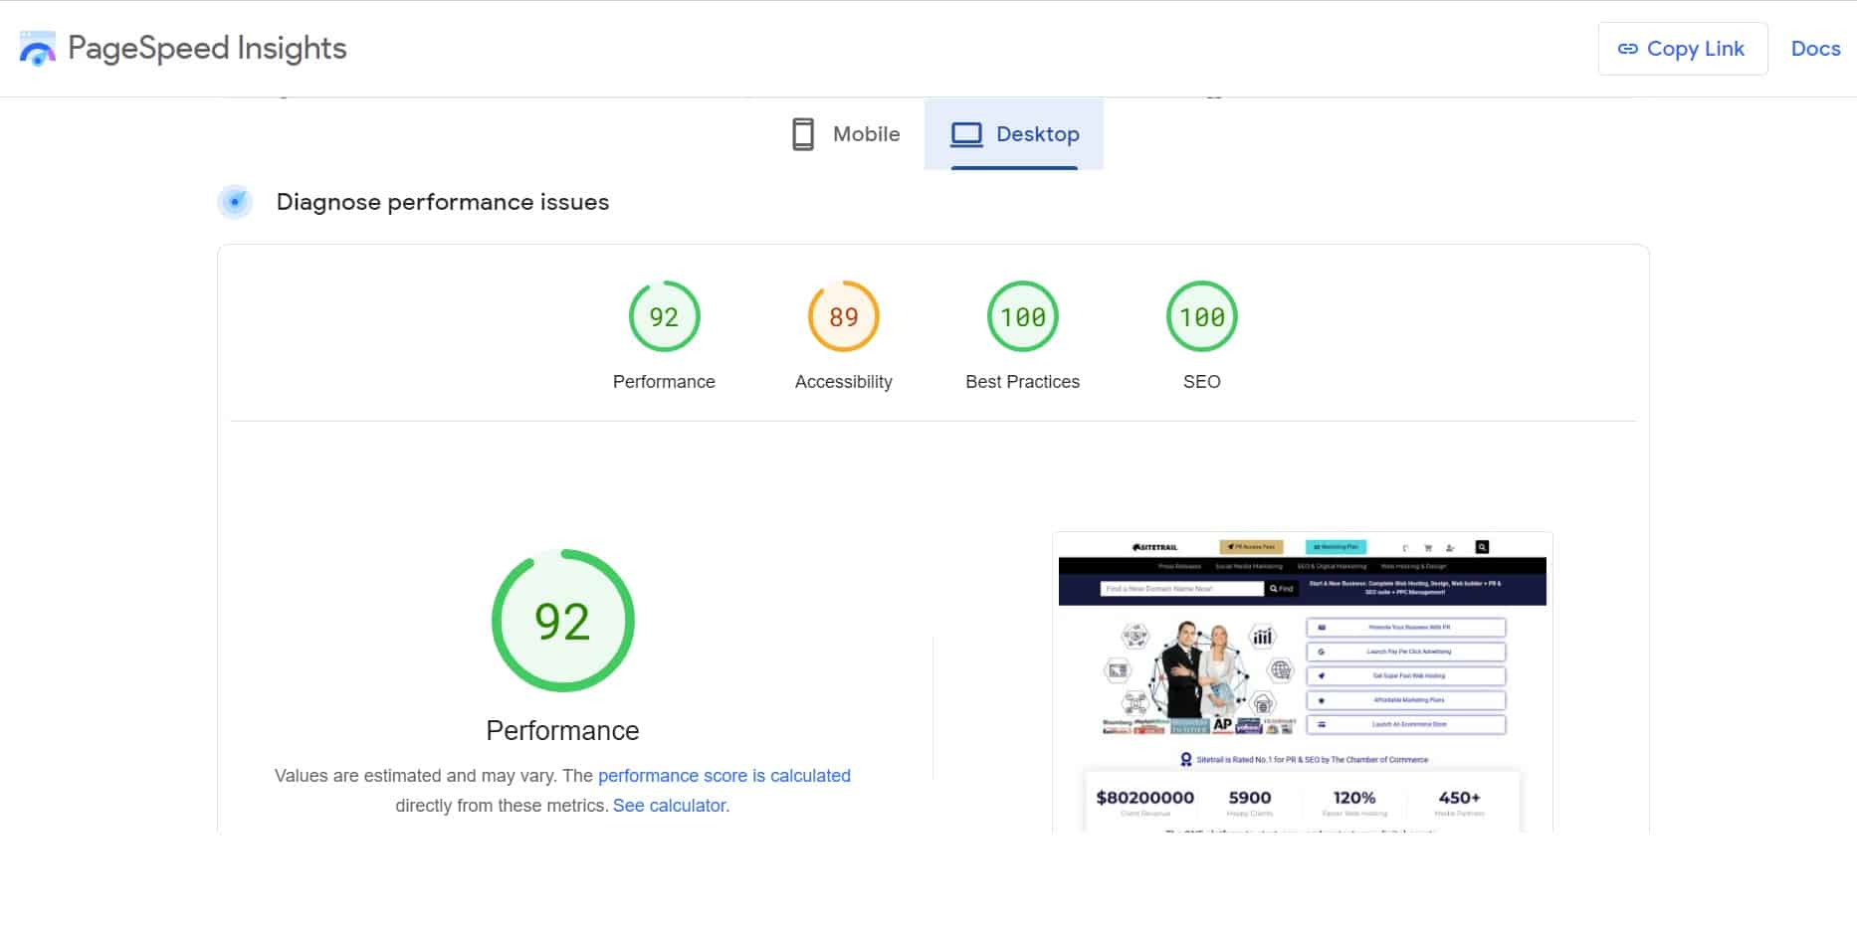Switch to the Mobile tab
Image resolution: width=1857 pixels, height=937 pixels.
[844, 134]
